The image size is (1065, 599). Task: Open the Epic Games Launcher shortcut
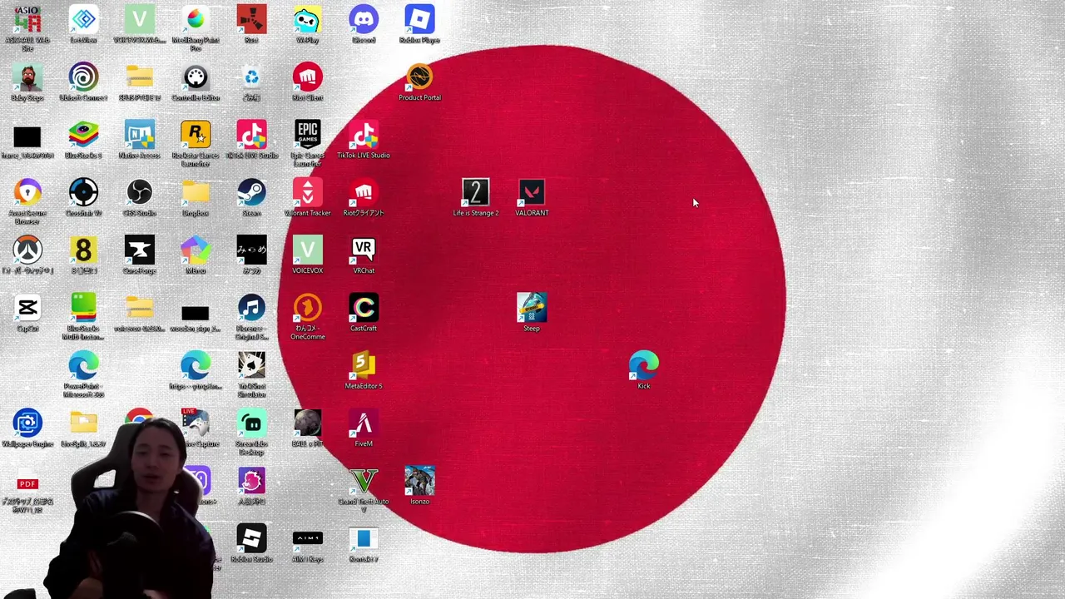307,135
